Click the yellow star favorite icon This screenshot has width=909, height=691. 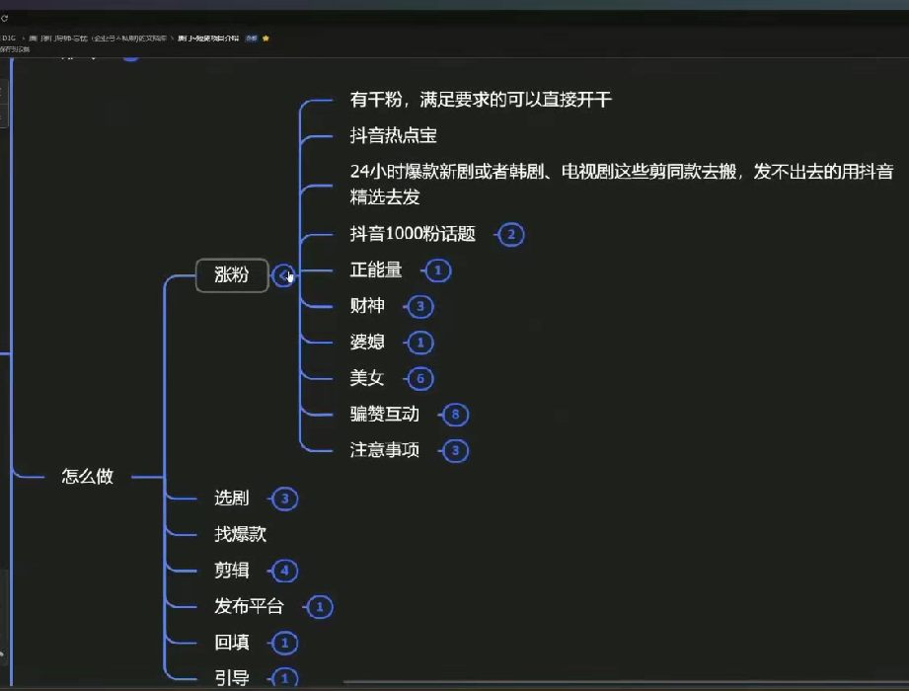[265, 38]
